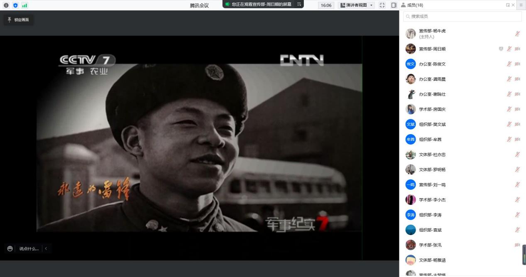Toggle the side panel layout icon
This screenshot has height=277, width=526.
tap(394, 5)
